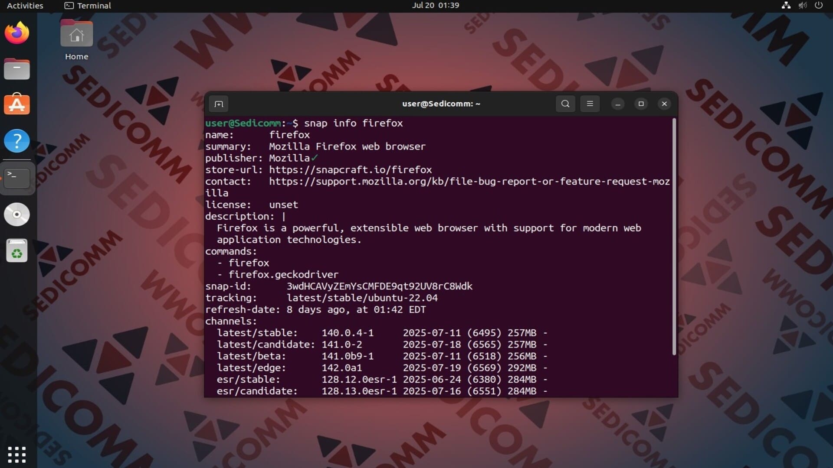833x468 pixels.
Task: Click the snapcraft.io/firefox store URL
Action: pos(350,170)
